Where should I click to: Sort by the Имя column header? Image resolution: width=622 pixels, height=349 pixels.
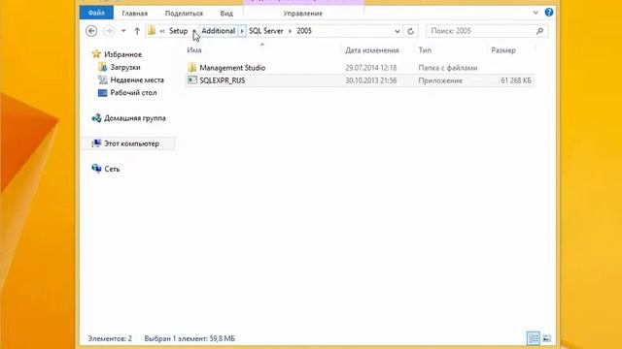click(x=194, y=50)
